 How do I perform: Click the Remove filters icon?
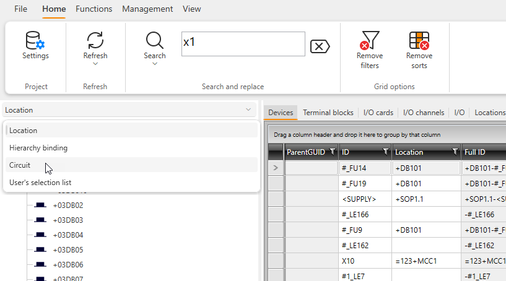[x=370, y=41]
